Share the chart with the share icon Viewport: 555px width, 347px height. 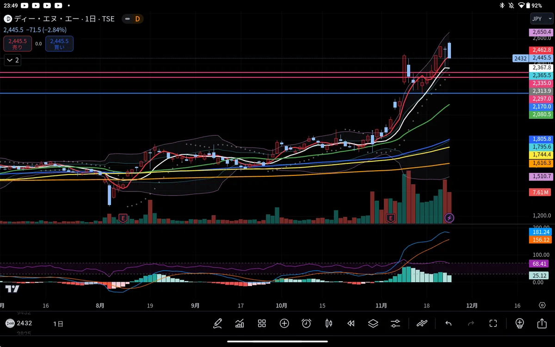pyautogui.click(x=542, y=323)
